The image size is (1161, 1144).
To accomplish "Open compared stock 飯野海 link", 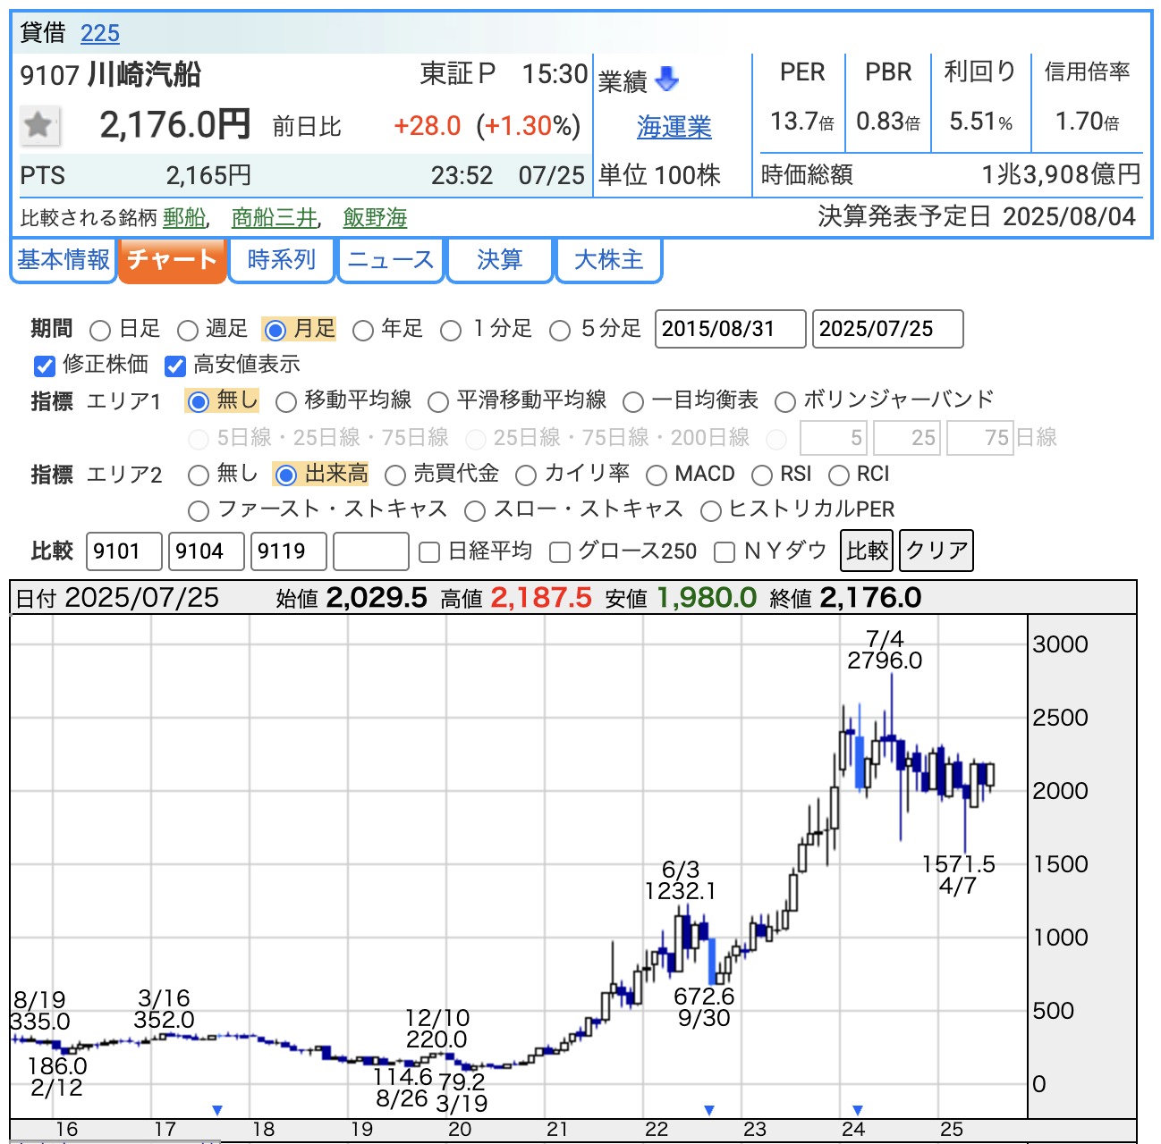I will pos(375,218).
